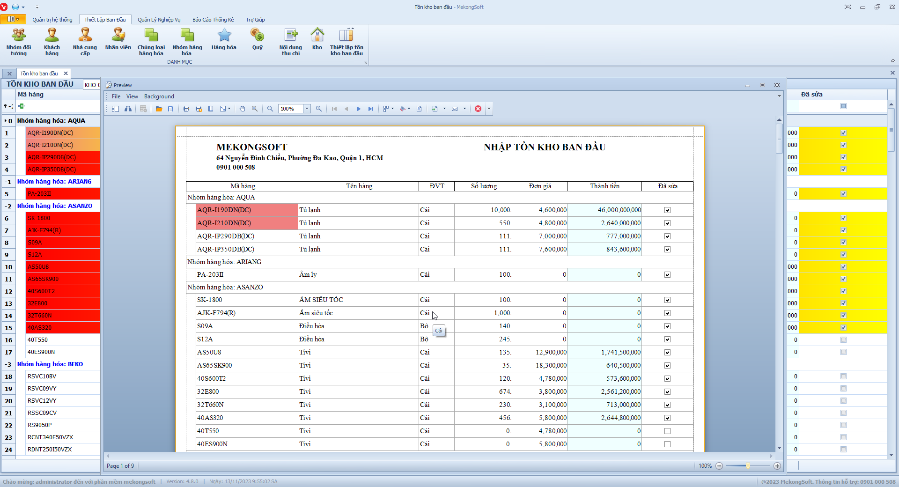899x487 pixels.
Task: Expand the export document dropdown arrow
Action: pyautogui.click(x=444, y=109)
